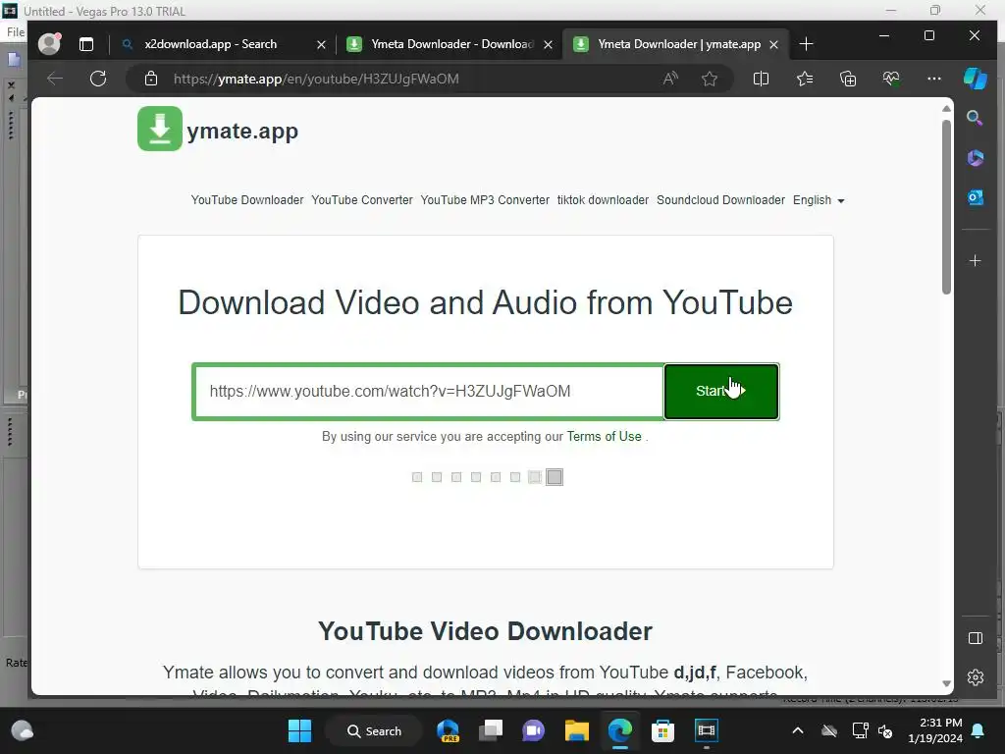Image resolution: width=1005 pixels, height=754 pixels.
Task: Open Browser essentials heart icon
Action: tap(891, 79)
